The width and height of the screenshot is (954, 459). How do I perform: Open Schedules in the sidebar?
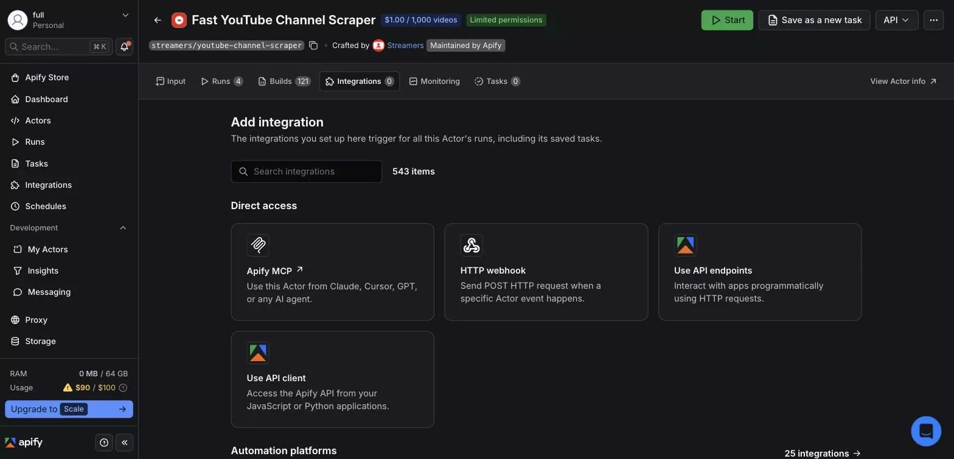coord(69,206)
